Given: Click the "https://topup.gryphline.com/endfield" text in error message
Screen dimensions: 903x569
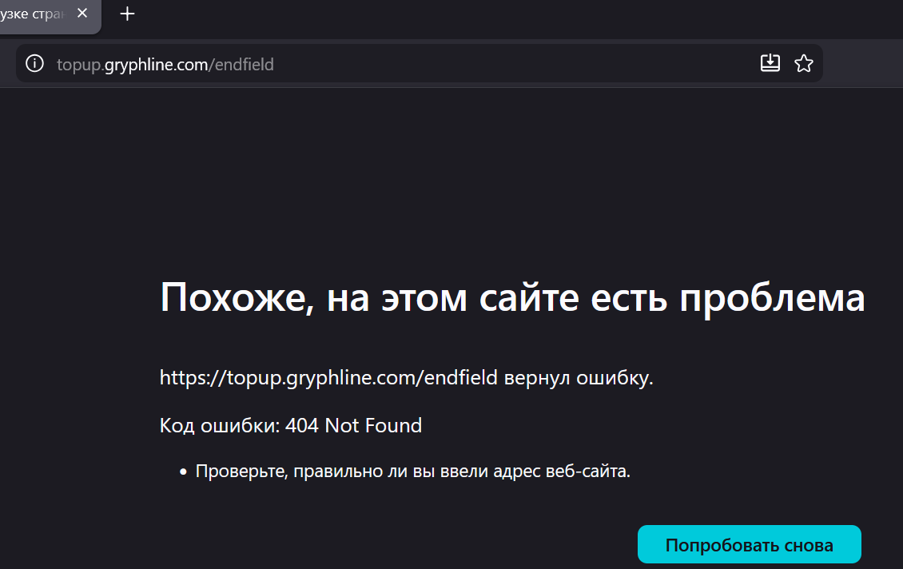Looking at the screenshot, I should click(328, 377).
